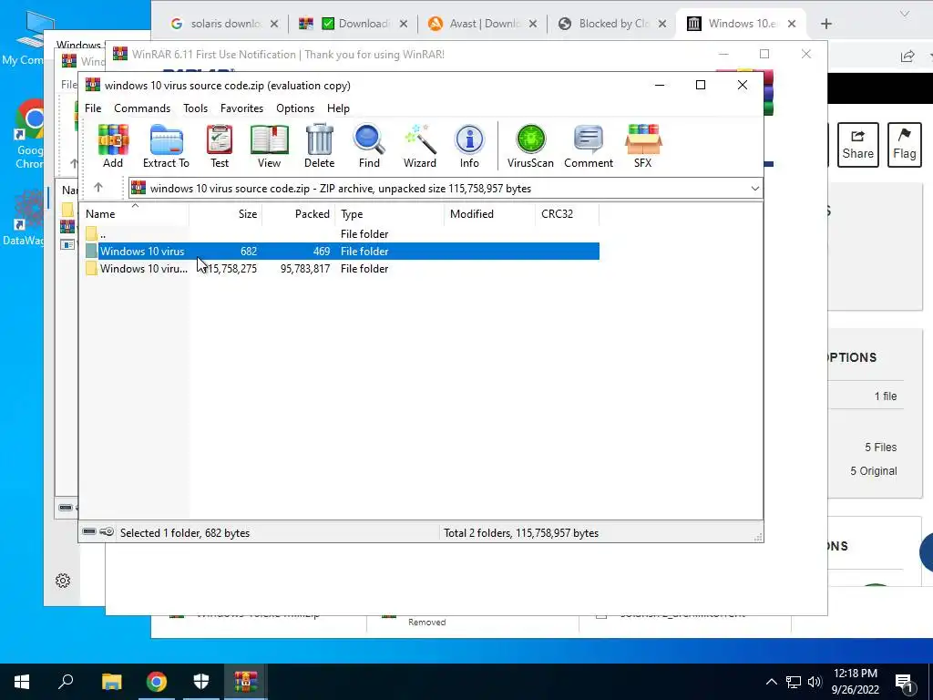Open the View tool in WinRAR
This screenshot has width=933, height=700.
click(269, 146)
